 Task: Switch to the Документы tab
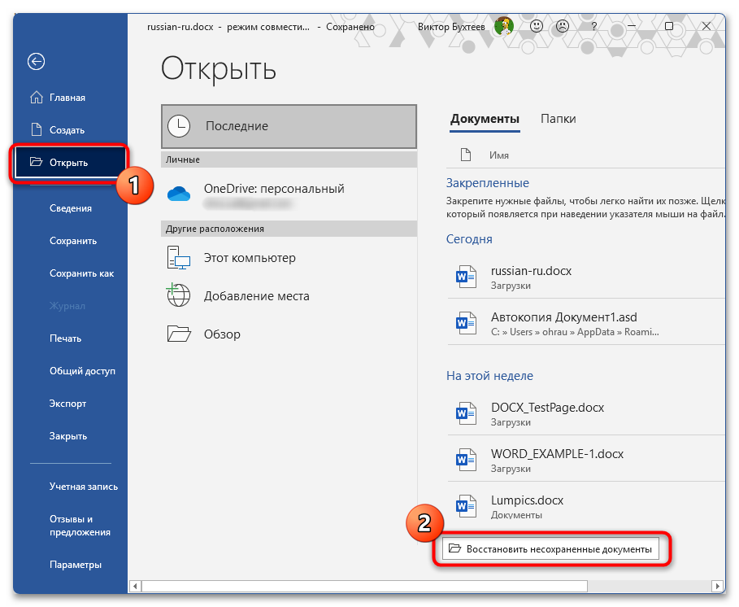point(485,119)
